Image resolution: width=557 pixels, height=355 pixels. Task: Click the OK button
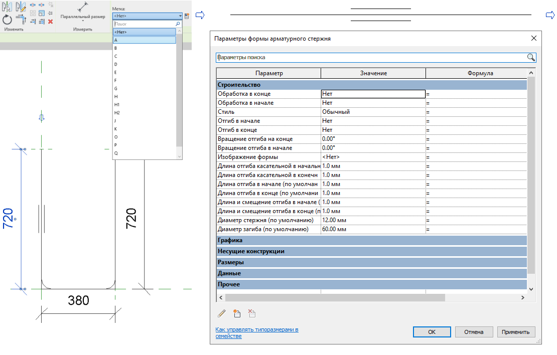[432, 332]
